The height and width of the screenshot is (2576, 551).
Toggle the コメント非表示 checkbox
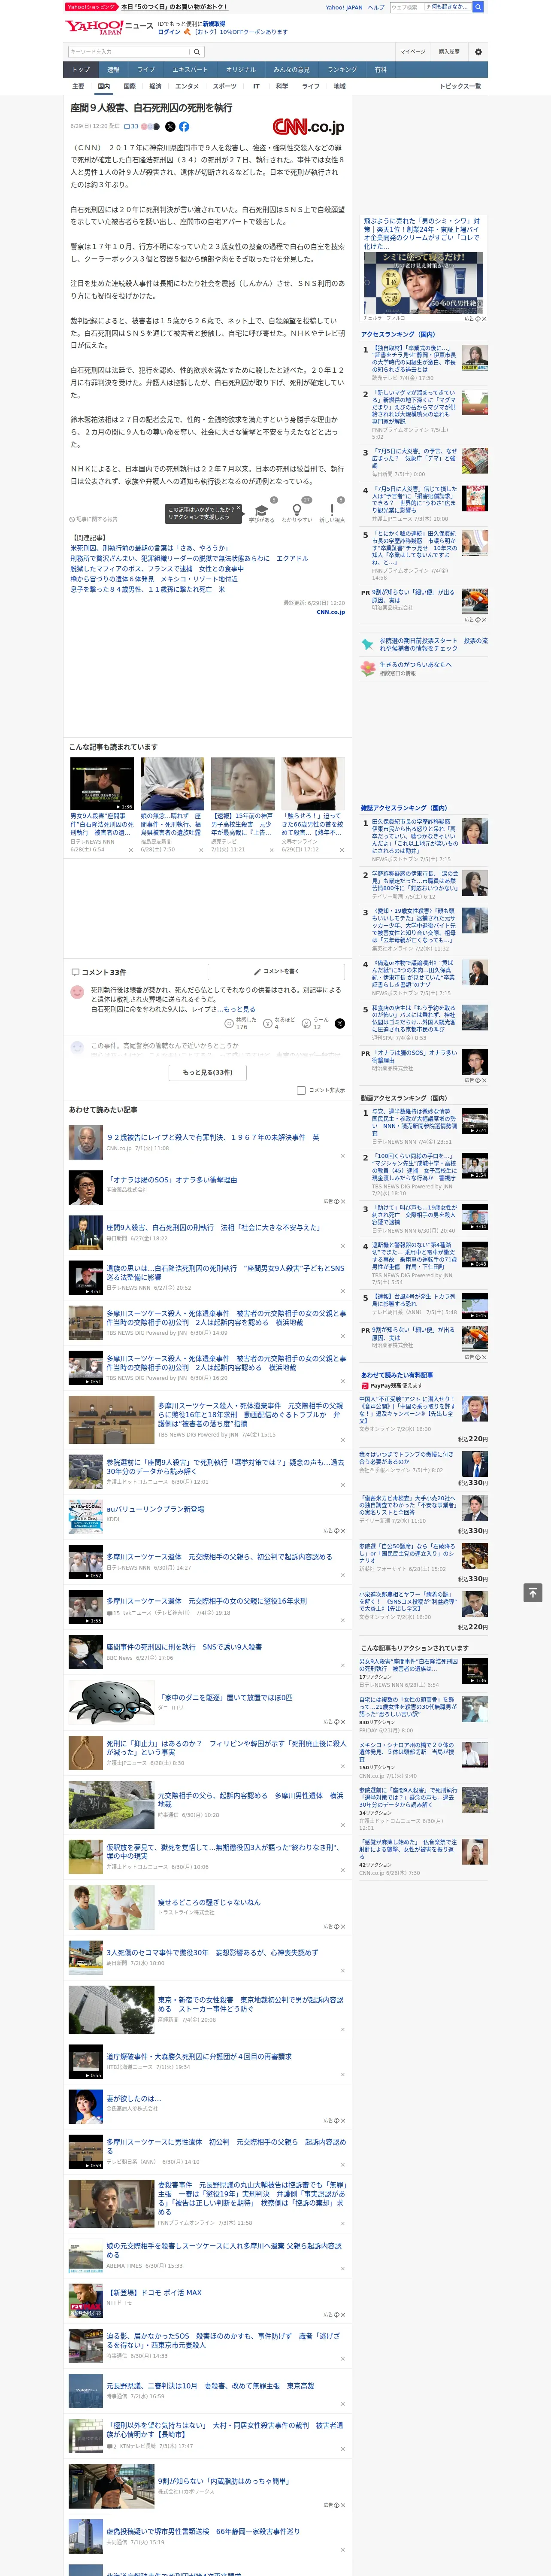click(x=301, y=1091)
